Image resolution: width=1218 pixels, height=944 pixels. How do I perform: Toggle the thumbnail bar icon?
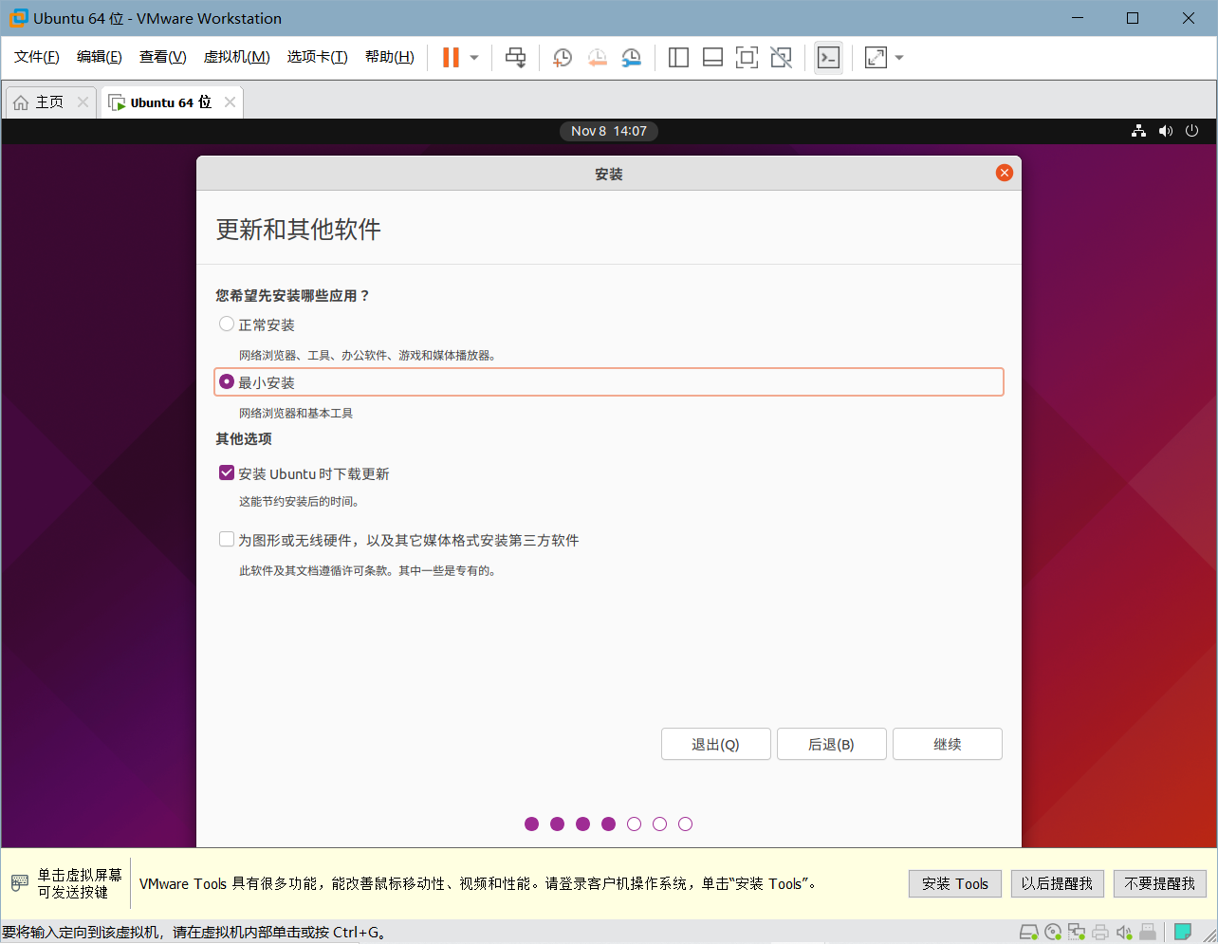pos(712,58)
